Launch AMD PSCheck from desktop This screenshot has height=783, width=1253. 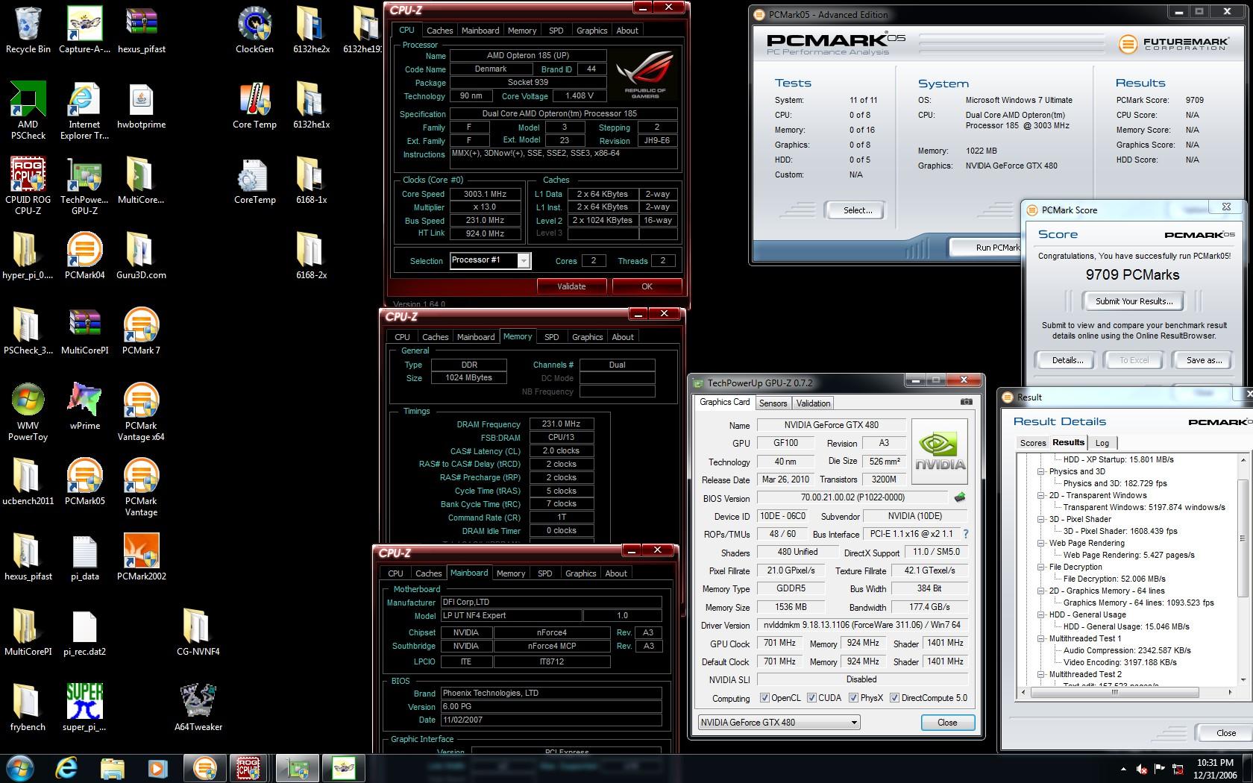click(28, 110)
